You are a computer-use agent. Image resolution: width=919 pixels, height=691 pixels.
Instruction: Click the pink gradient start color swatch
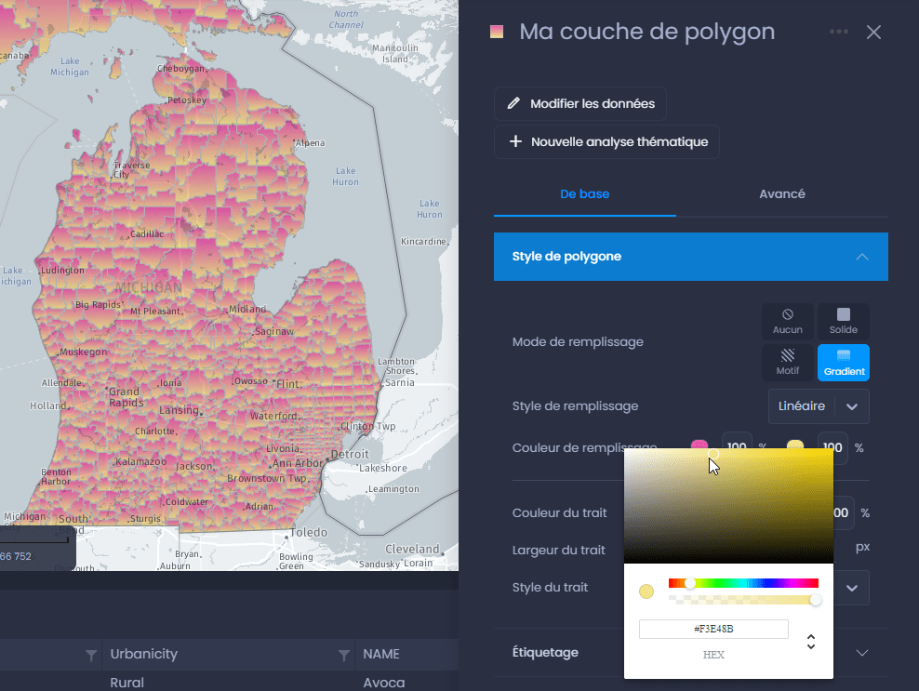699,445
